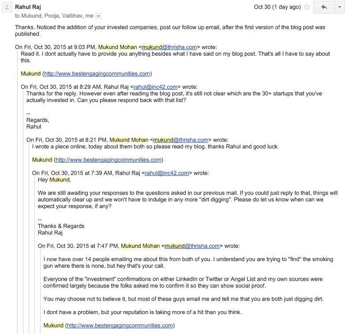Open bestengagingcommunities link under 7:47 PM message

pyautogui.click(x=120, y=326)
